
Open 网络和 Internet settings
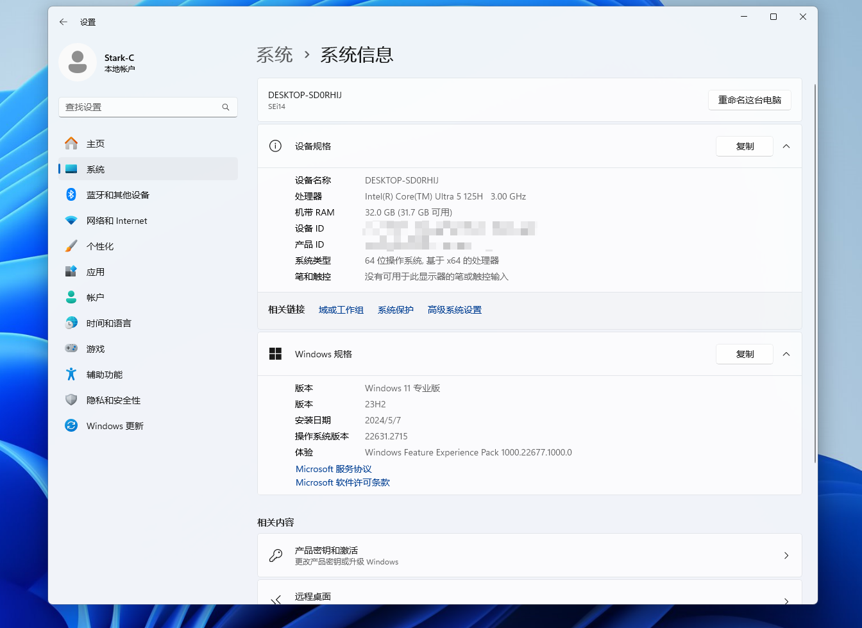[x=148, y=221]
